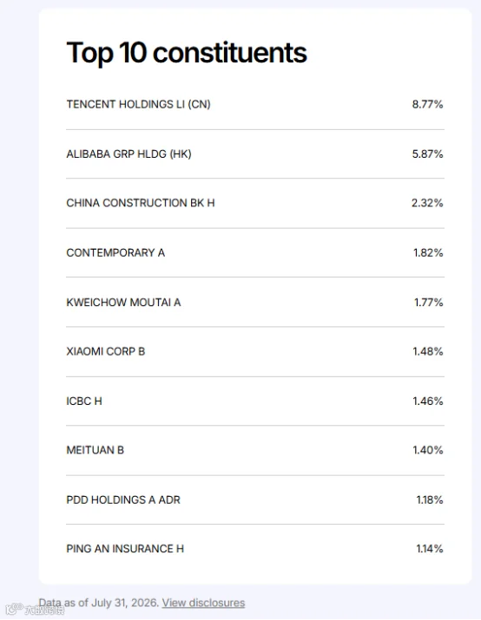Select the Tencent Holdings LI (CN) row

[x=255, y=104]
